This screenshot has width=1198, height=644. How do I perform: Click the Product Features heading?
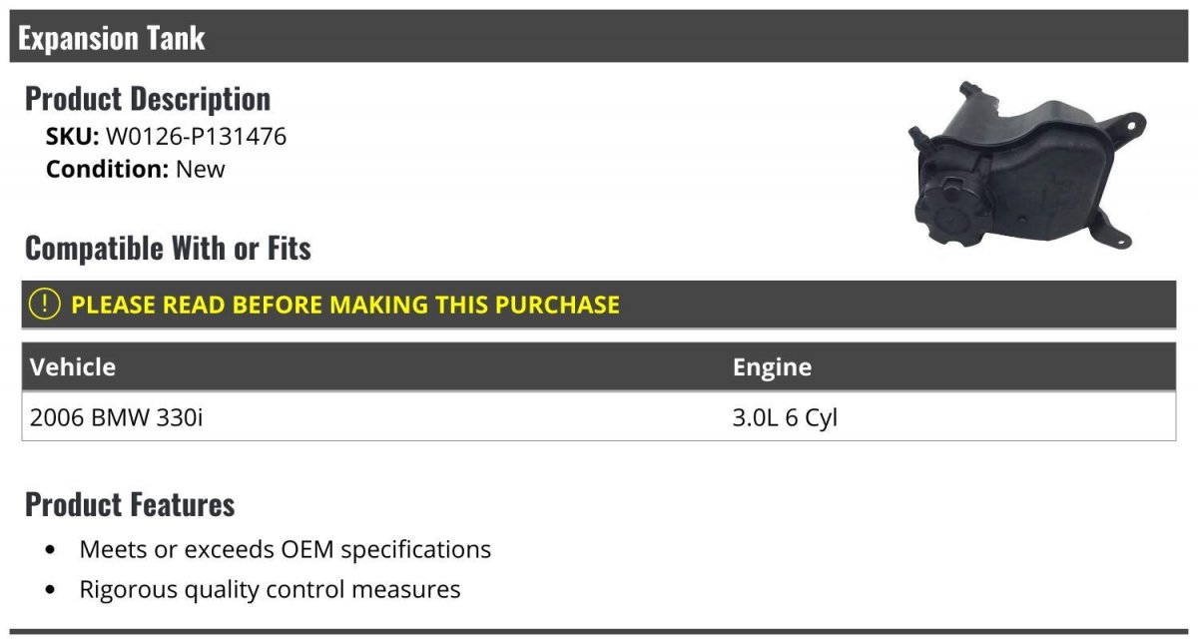(130, 504)
